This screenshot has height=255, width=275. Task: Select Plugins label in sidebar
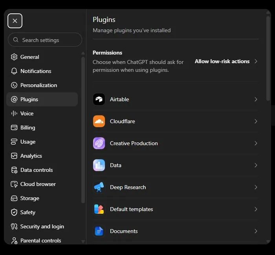tap(29, 100)
